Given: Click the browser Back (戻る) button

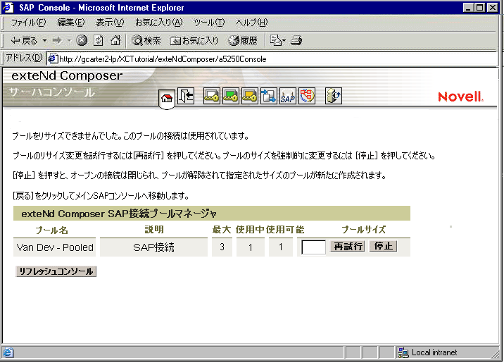Looking at the screenshot, I should (24, 41).
